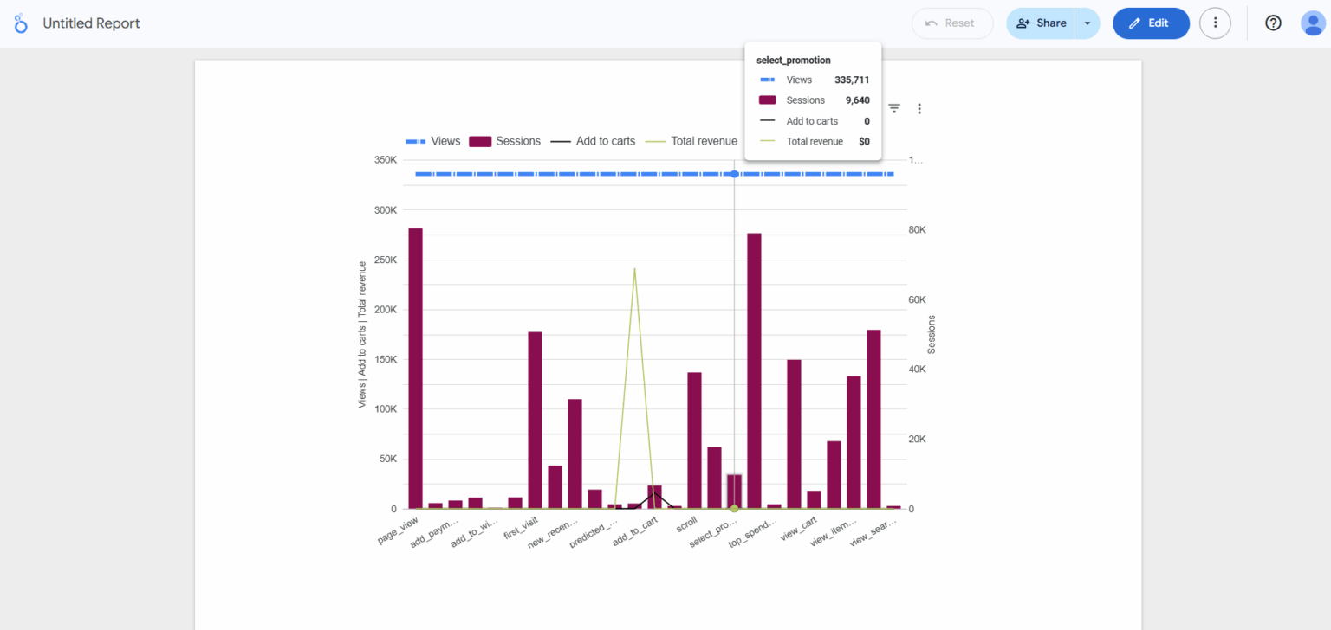Click the blue Views data point marker
1331x630 pixels.
(734, 174)
